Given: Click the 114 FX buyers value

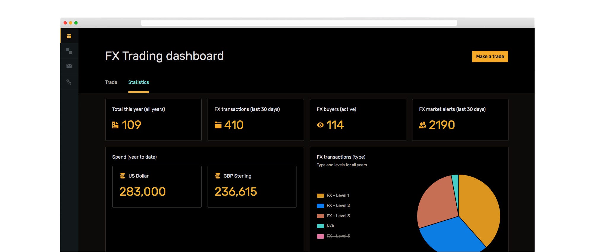Looking at the screenshot, I should [x=335, y=125].
